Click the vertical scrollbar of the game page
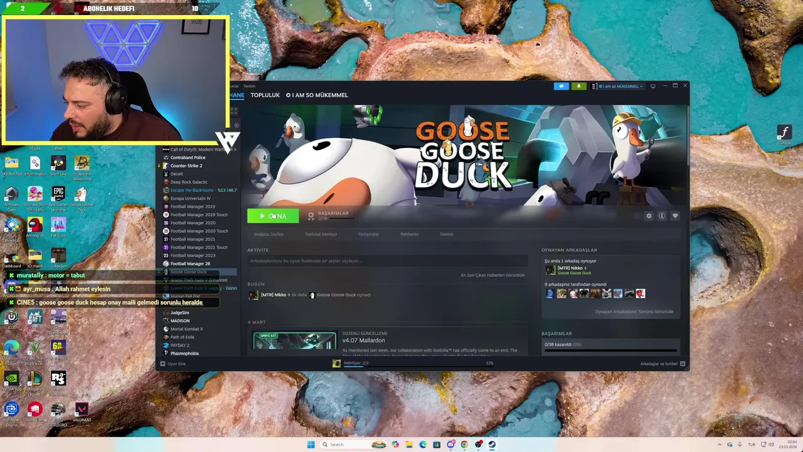This screenshot has height=452, width=803. (688, 135)
